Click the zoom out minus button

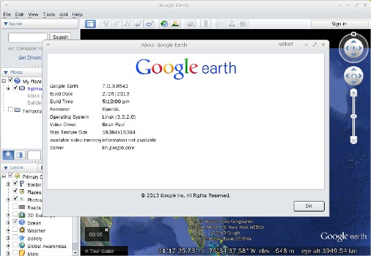(354, 140)
